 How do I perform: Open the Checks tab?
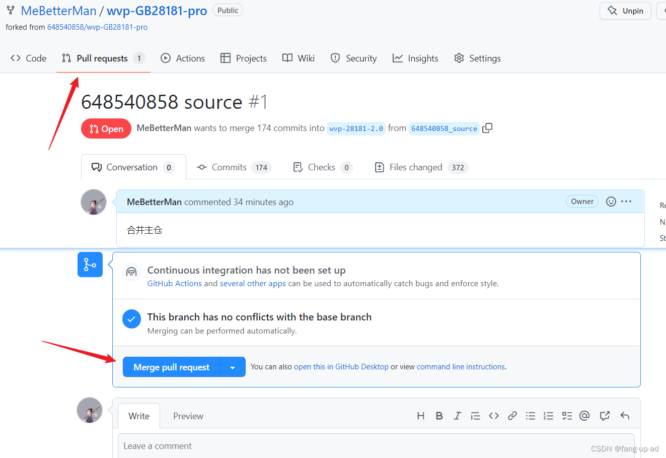pos(323,167)
